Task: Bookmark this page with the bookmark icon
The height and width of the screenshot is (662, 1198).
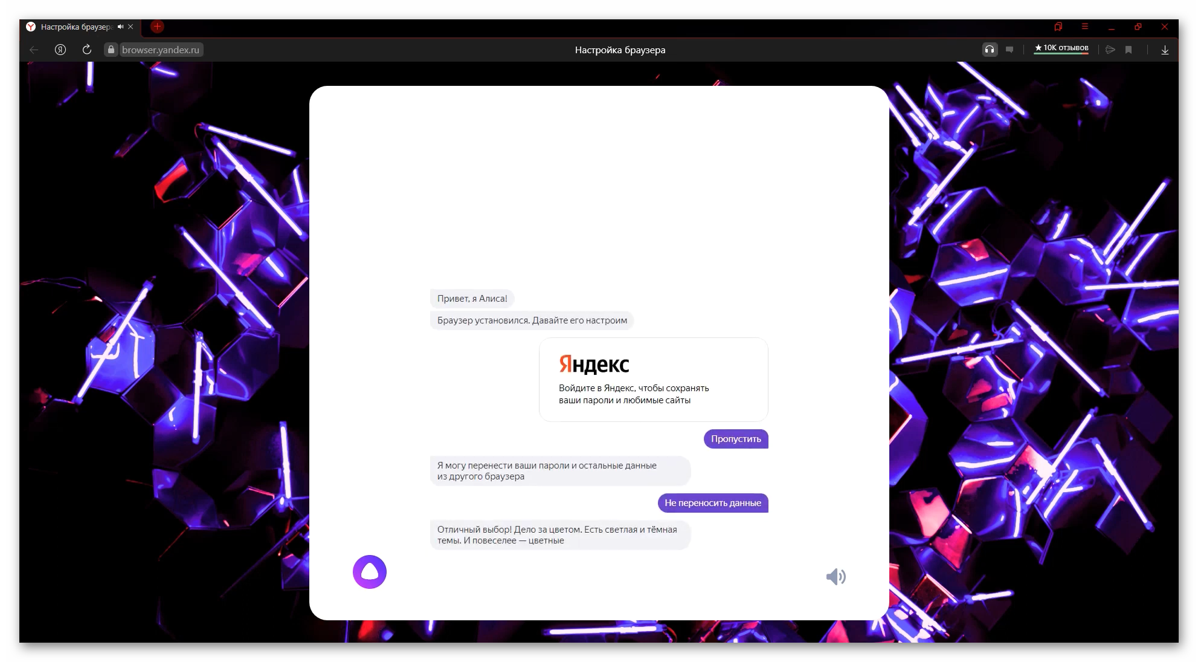Action: tap(1129, 50)
